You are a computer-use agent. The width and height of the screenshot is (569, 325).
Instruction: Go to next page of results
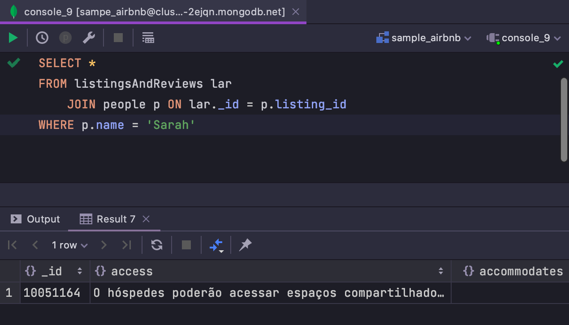point(104,245)
